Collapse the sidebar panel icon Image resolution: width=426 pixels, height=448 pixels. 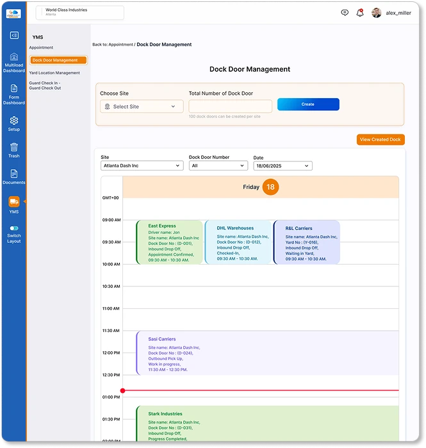[x=14, y=35]
